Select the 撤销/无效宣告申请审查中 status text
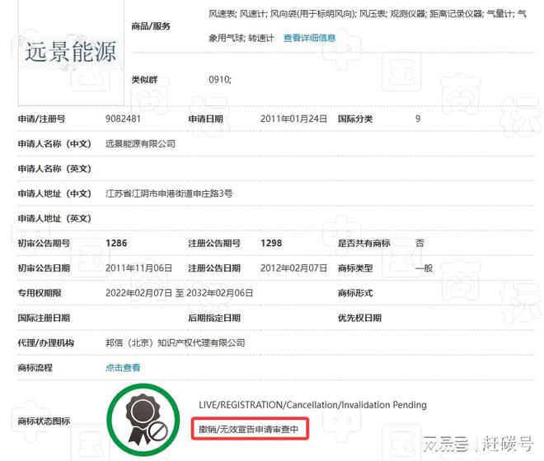 click(x=249, y=429)
